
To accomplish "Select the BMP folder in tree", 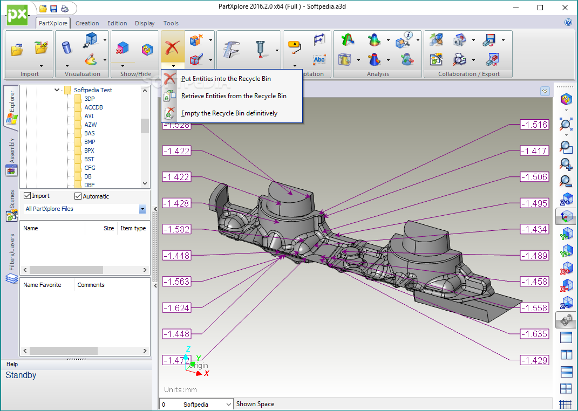I will click(x=90, y=142).
